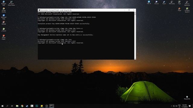Select the Steam desktop shortcut
Screen dimensions: 193x108
tap(164, 2)
